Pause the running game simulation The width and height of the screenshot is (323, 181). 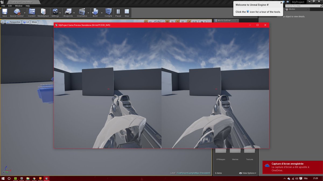point(118,13)
